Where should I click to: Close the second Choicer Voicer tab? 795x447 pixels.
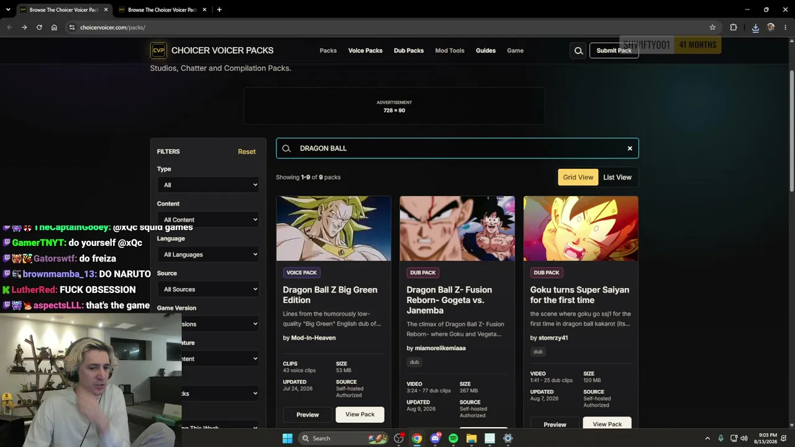(x=205, y=10)
